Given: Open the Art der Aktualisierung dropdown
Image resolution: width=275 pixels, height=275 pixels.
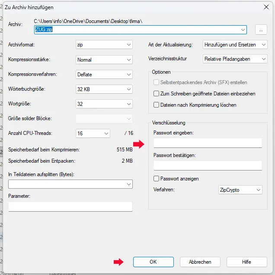Looking at the screenshot, I should (x=235, y=45).
